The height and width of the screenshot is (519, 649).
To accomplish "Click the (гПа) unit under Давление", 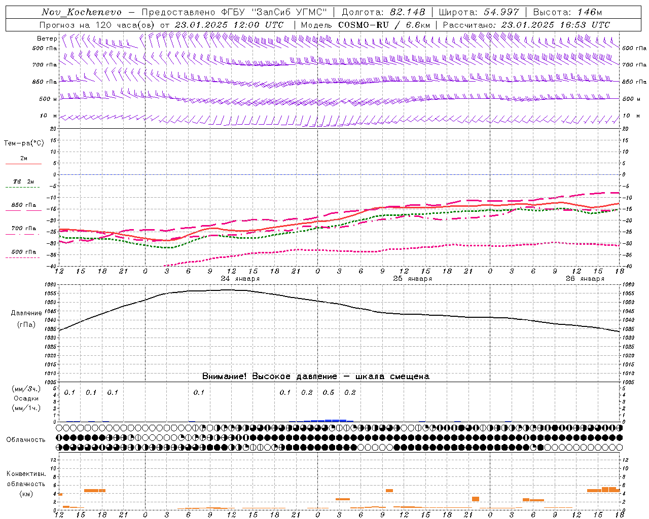I will 26,325.
